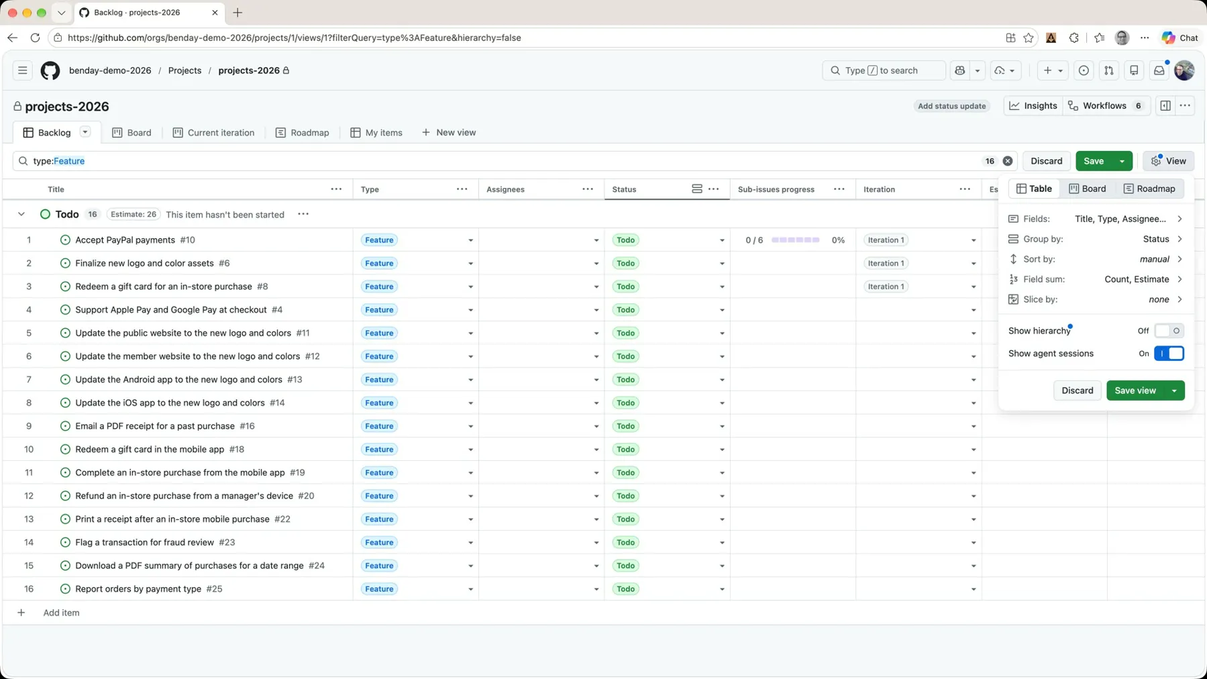Image resolution: width=1207 pixels, height=679 pixels.
Task: Select Table layout option
Action: 1034,189
